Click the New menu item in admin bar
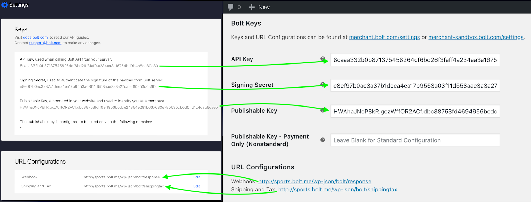The image size is (531, 202). click(264, 7)
